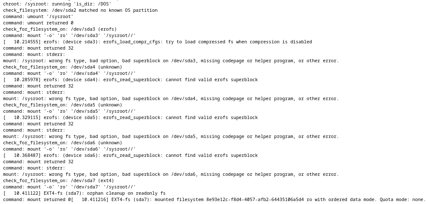The width and height of the screenshot is (428, 204).
Task: Click check_for_filesystem_on /dev/sda3 (erofs) line
Action: (60, 29)
